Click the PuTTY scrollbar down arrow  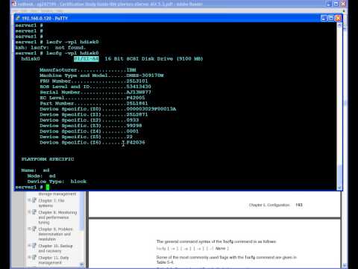click(339, 188)
